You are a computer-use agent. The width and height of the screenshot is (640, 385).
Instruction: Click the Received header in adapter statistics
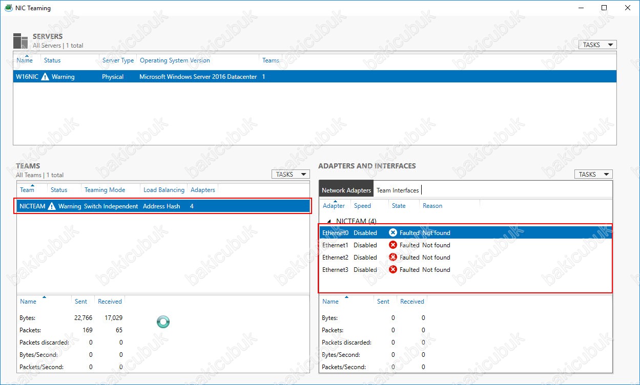coord(412,302)
